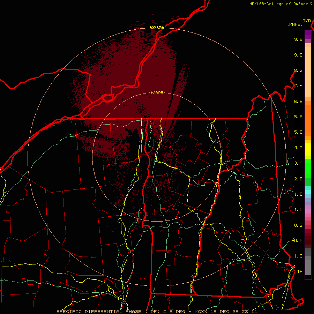Screen dimensions: 314x314
Task: Click the 9.0 legend value
Action: click(298, 55)
